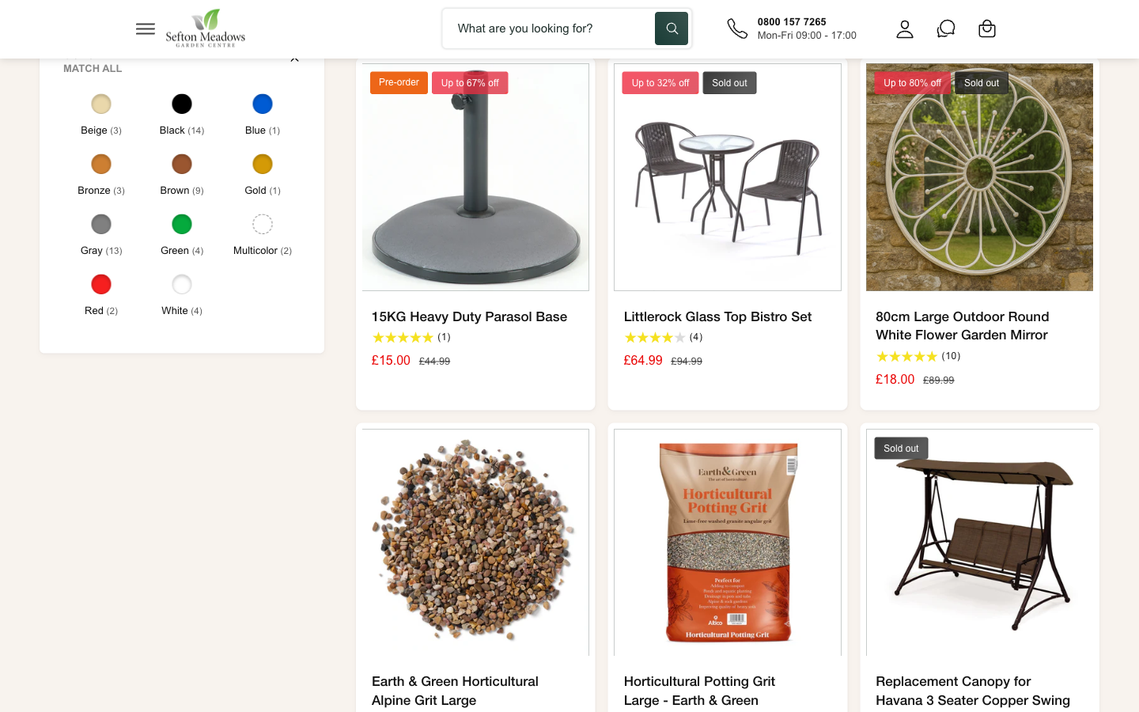Open the user account icon

click(x=905, y=29)
